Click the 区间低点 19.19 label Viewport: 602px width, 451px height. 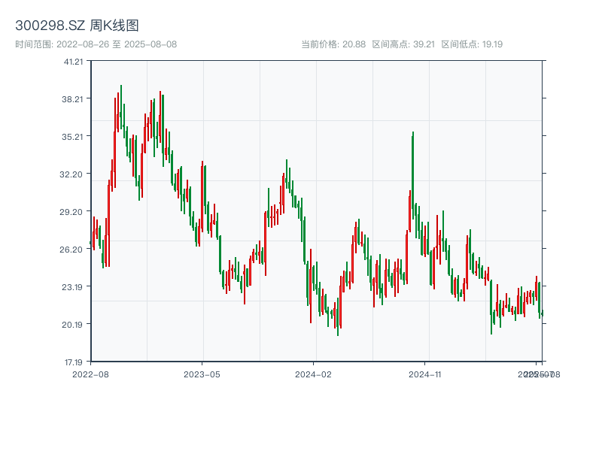[x=472, y=44]
